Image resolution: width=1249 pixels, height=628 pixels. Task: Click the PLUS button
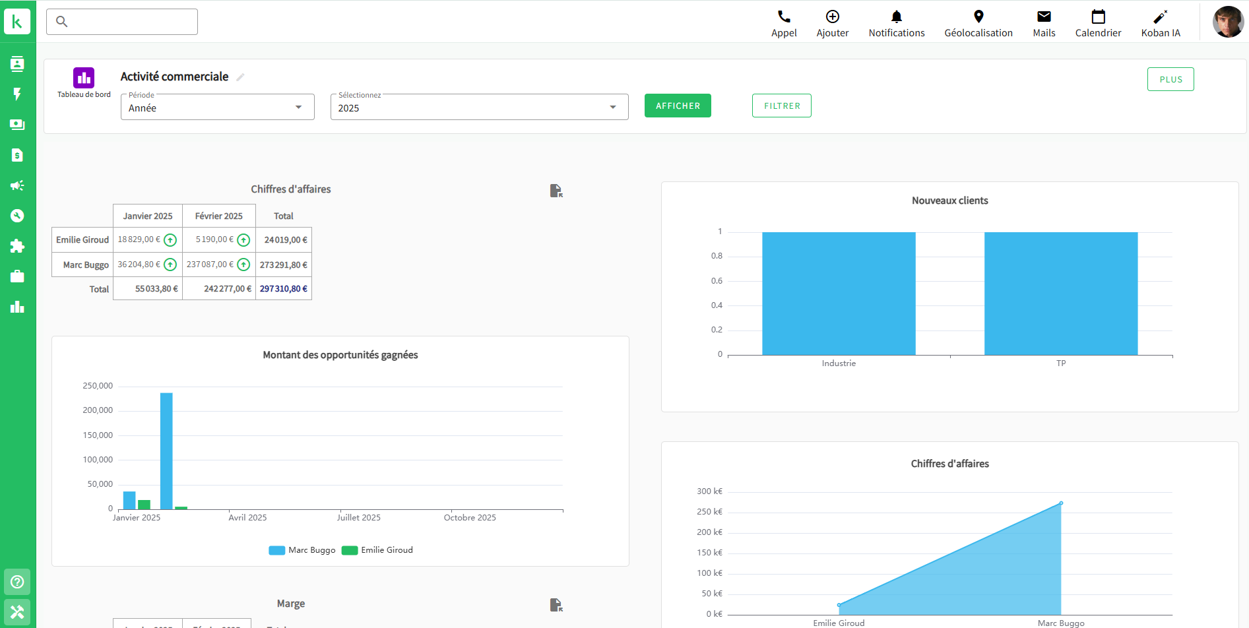(1170, 79)
